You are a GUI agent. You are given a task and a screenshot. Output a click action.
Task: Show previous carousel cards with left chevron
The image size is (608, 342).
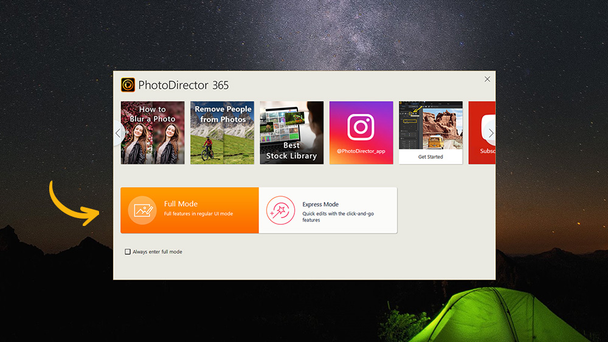point(118,133)
